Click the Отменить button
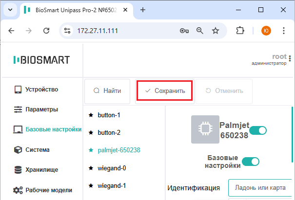The width and height of the screenshot is (295, 200). 224,91
